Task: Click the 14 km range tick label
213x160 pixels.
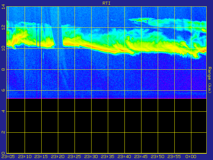Action: pos(3,7)
